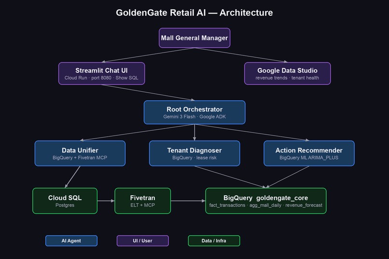
Task: Click the AI Agent legend box
Action: 71,241
